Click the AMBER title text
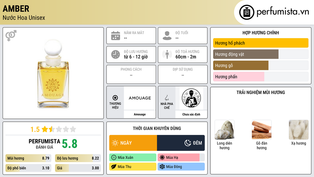Viewport: 314px width, 177px height. coord(16,9)
